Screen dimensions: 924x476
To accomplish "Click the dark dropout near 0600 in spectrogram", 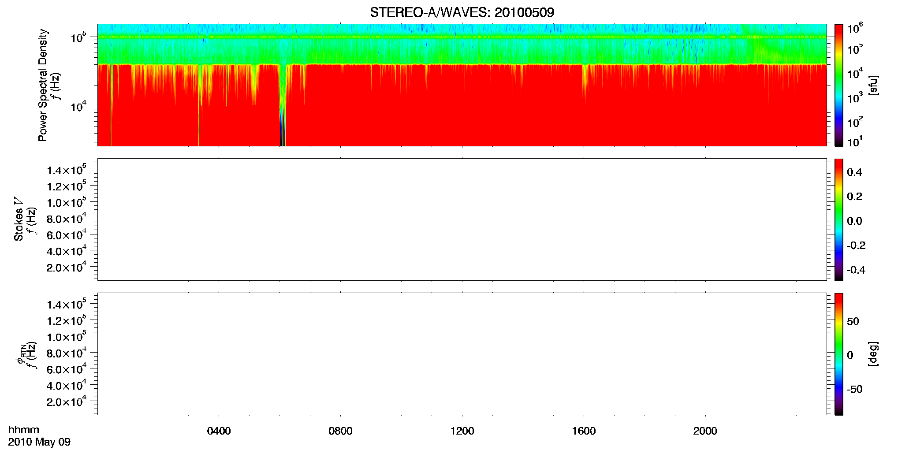I will click(283, 126).
